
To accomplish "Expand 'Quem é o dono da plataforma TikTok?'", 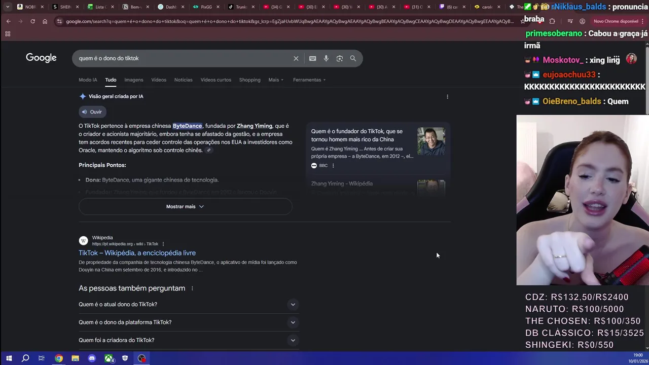I will click(x=189, y=322).
